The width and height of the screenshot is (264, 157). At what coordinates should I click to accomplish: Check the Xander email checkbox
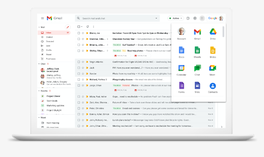79,74
